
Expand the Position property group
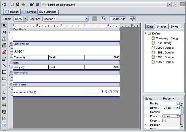(x=145, y=125)
